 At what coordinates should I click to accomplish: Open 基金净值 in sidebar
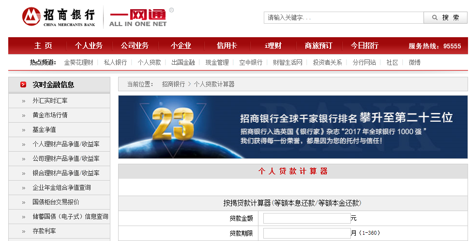44,130
